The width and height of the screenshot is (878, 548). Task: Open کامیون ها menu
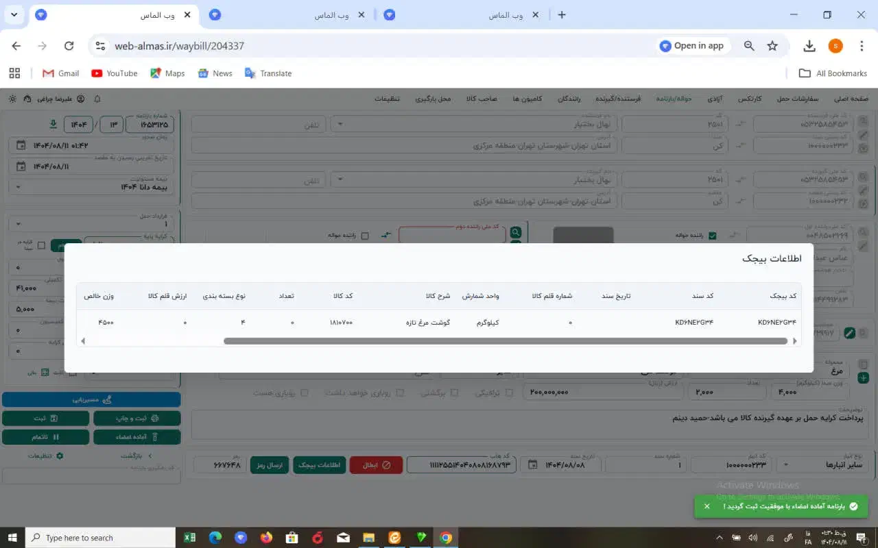point(527,99)
